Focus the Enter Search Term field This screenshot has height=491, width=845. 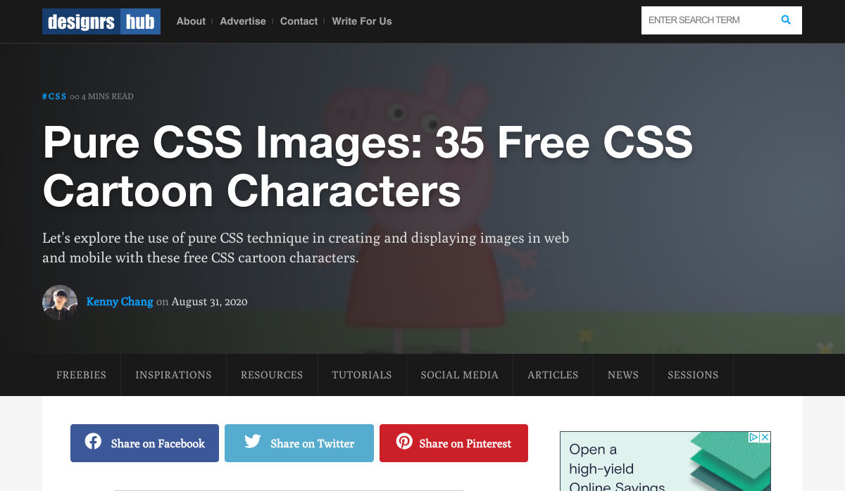click(710, 20)
